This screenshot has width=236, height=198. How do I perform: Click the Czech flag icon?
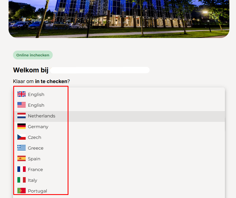point(22,137)
